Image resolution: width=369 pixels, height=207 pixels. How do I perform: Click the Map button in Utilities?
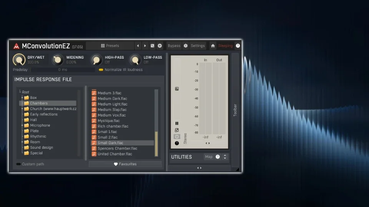208,157
